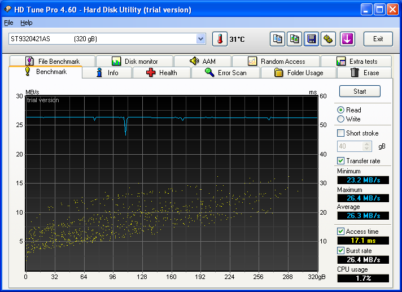Click the copy text to clipboard icon
The width and height of the screenshot is (402, 292).
tap(277, 39)
